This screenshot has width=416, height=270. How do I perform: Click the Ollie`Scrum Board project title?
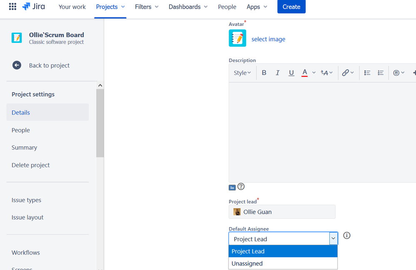click(x=56, y=35)
